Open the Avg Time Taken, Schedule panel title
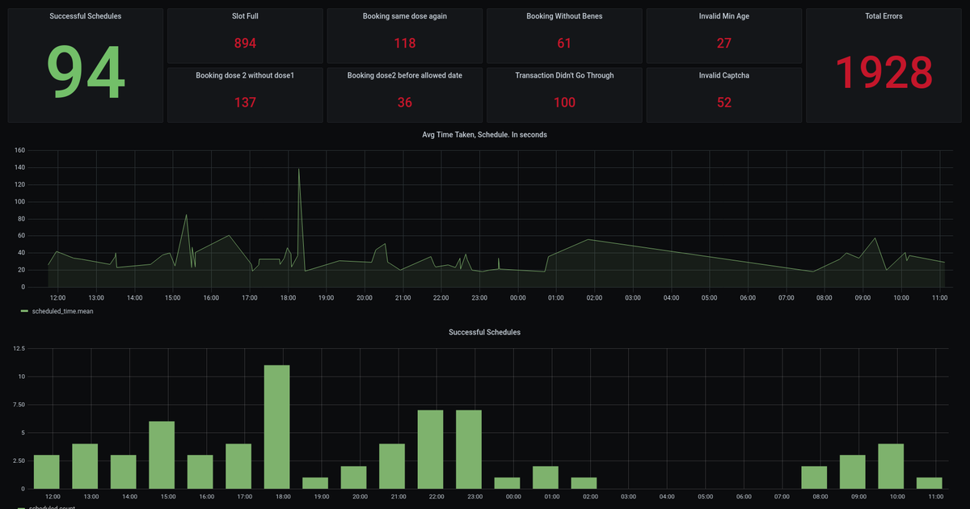 point(484,135)
